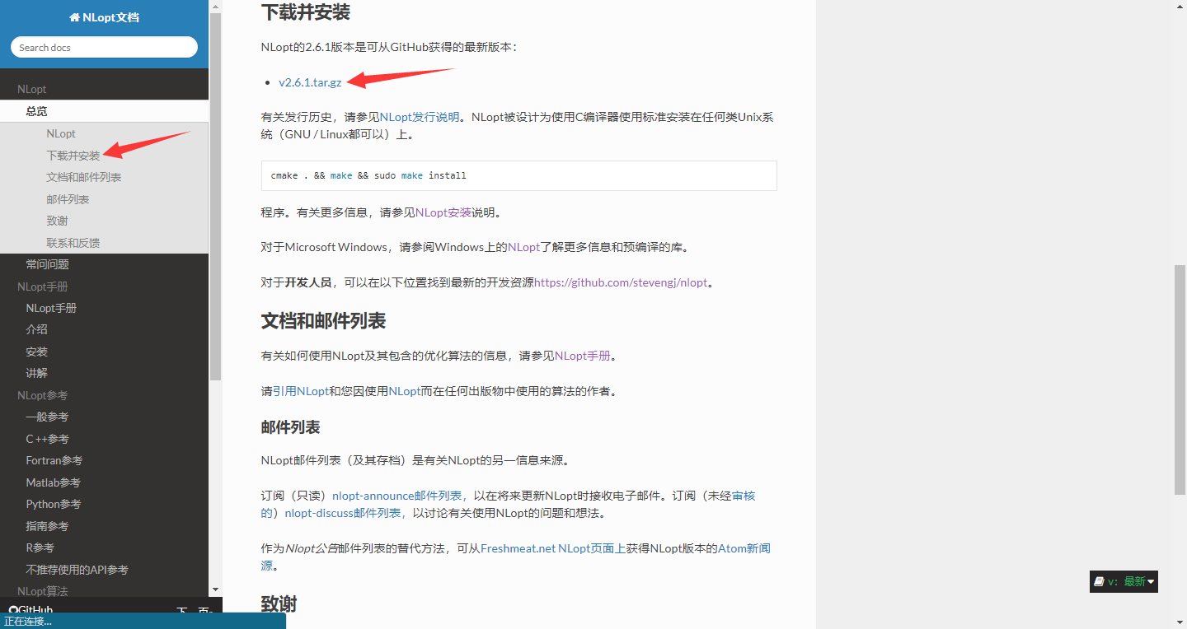Viewport: 1187px width, 629px height.
Task: Download the v2.6.1.tar.gz link
Action: pyautogui.click(x=310, y=82)
